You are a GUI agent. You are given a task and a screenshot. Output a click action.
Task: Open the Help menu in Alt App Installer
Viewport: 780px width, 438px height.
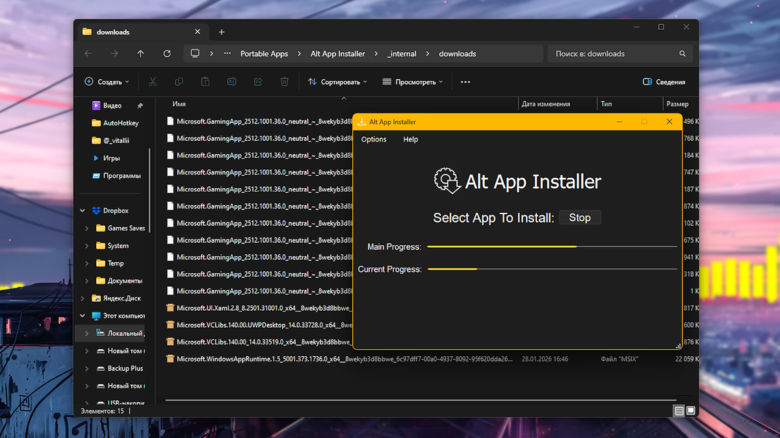click(x=410, y=139)
